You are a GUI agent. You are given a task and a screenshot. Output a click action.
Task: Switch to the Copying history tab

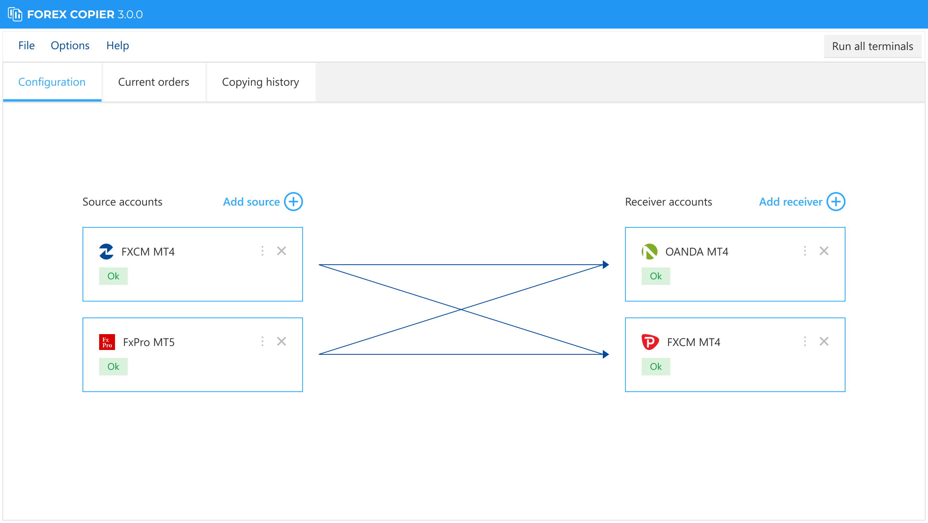point(261,82)
